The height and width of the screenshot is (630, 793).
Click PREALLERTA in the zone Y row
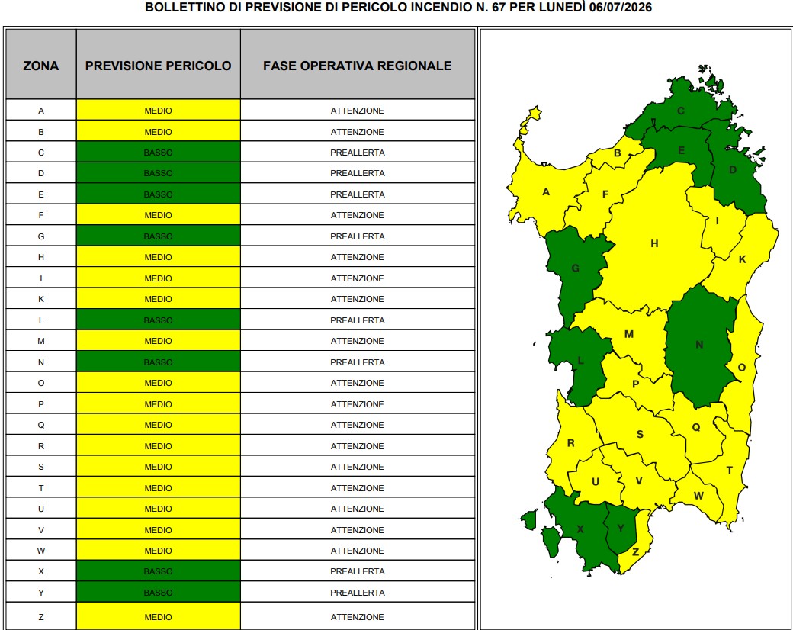[358, 593]
